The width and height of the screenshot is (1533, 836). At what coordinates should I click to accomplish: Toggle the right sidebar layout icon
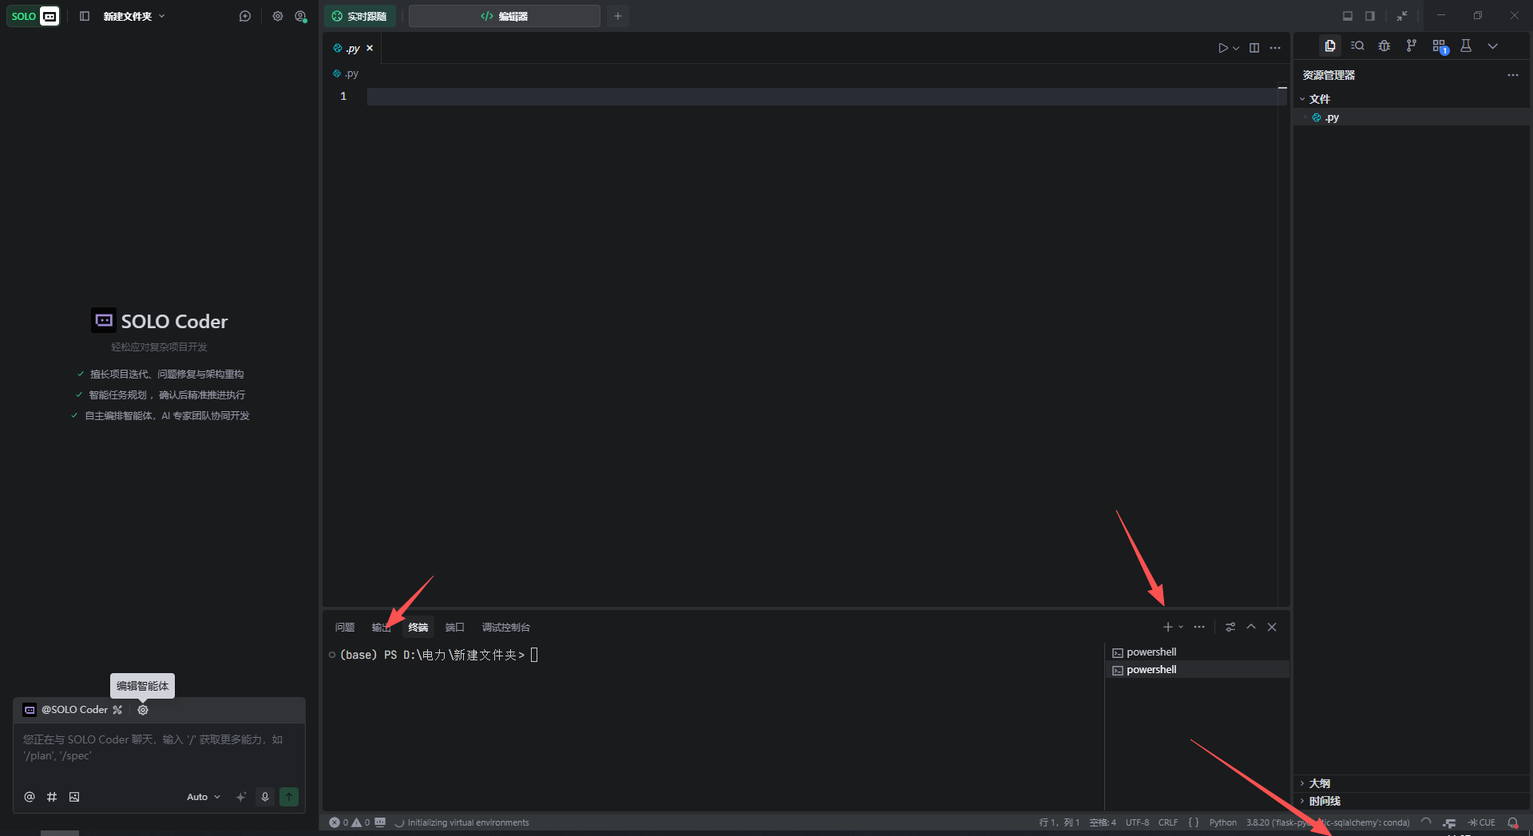tap(1370, 16)
